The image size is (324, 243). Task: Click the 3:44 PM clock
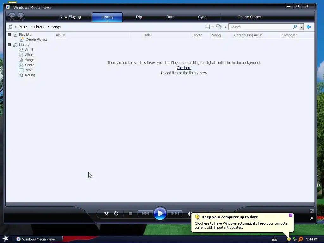pyautogui.click(x=312, y=239)
